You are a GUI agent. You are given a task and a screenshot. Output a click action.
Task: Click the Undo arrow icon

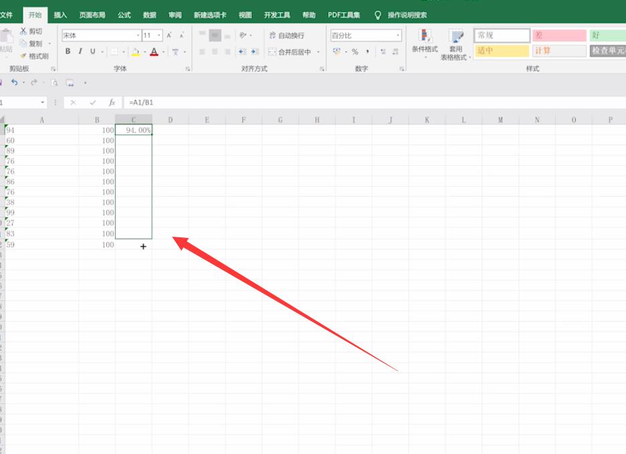point(14,82)
